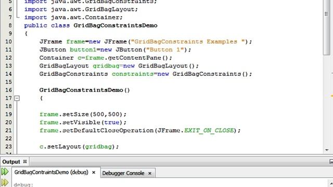Click line number 21 in the gutter
The height and width of the screenshot is (187, 333).
(x=8, y=130)
